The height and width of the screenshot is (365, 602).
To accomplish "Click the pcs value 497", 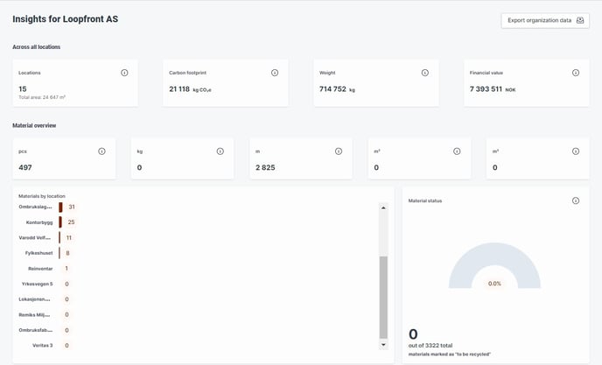I will tap(25, 167).
